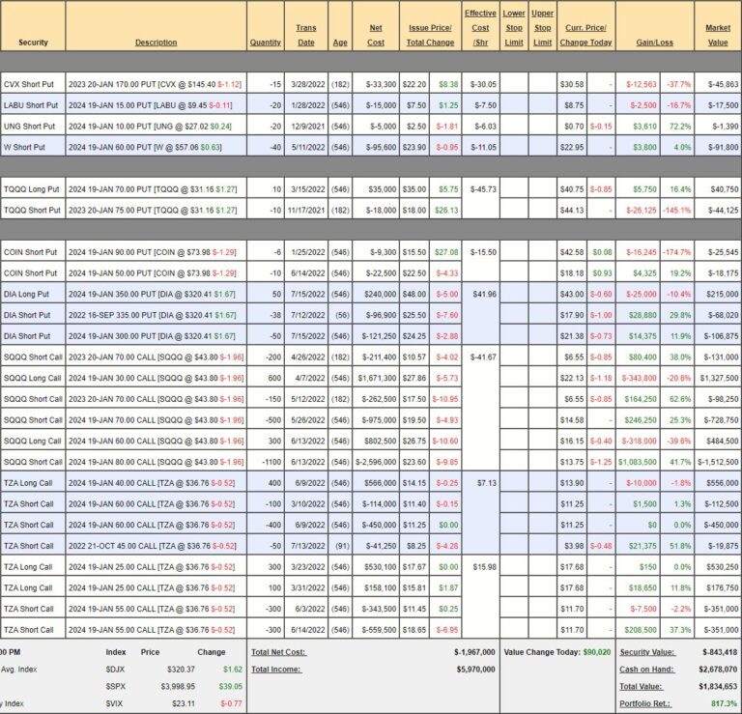Click the Total Net Cost label
Screen dimensions: 742x714
tap(277, 652)
